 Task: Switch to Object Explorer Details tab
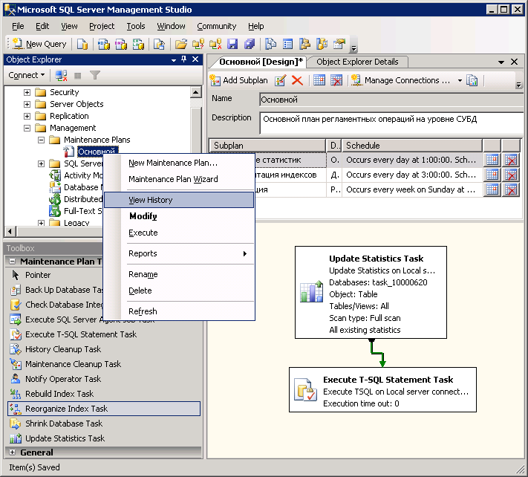(x=357, y=62)
